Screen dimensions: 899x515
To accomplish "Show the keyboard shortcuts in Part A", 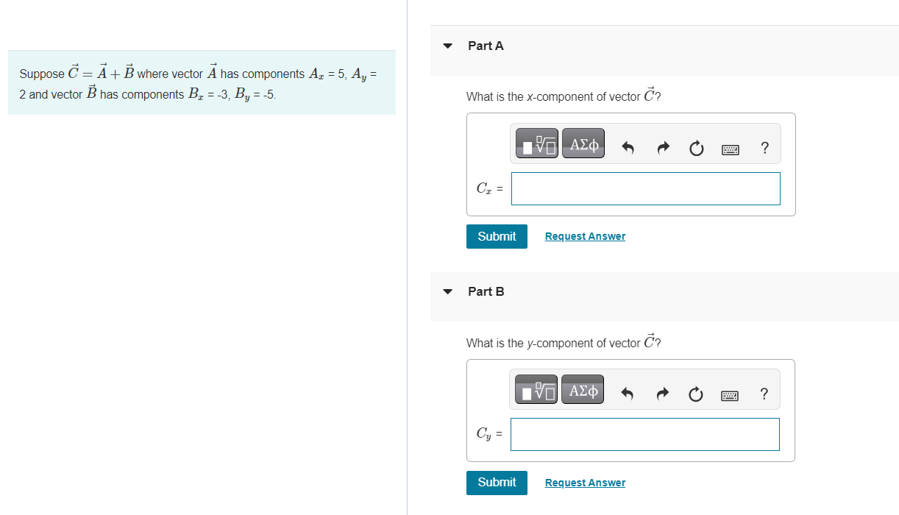I will click(730, 149).
